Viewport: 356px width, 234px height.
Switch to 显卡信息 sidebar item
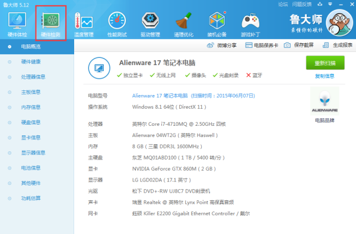click(31, 138)
